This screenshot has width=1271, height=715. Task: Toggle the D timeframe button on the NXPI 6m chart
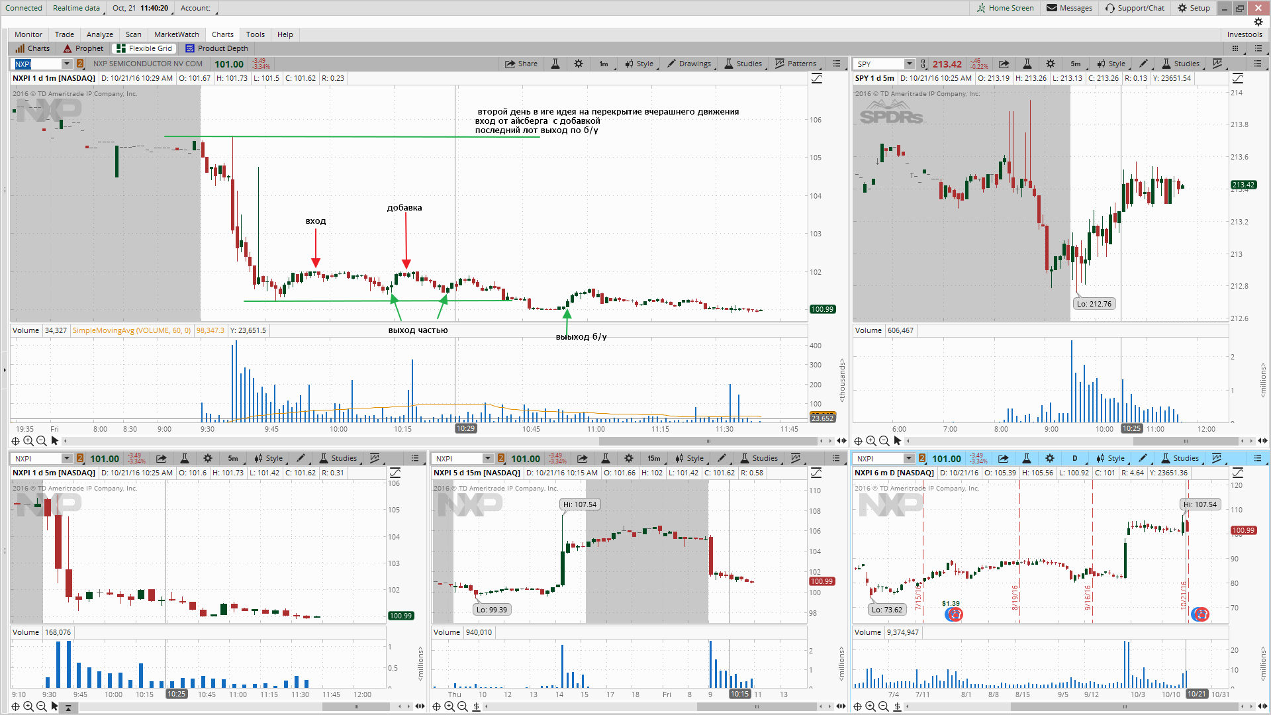click(1074, 458)
